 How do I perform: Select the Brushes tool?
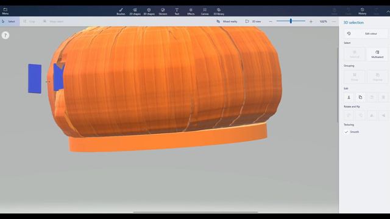(121, 11)
